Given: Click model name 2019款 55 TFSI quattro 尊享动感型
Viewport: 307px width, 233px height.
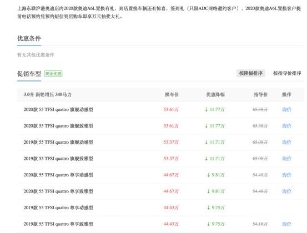Looking at the screenshot, I should [58, 207].
